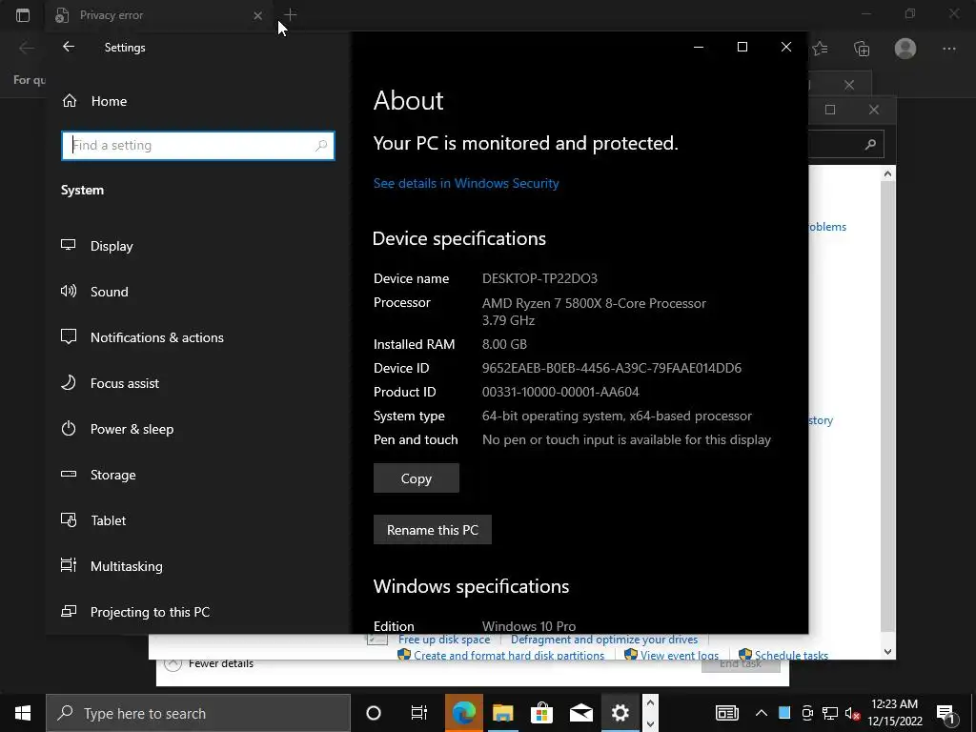Open Edge Favorites star icon
Viewport: 976px width, 732px height.
coord(821,48)
